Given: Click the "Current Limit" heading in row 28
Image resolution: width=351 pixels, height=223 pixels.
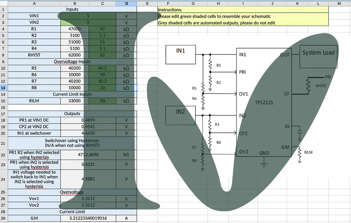Looking at the screenshot, I should [72, 212].
